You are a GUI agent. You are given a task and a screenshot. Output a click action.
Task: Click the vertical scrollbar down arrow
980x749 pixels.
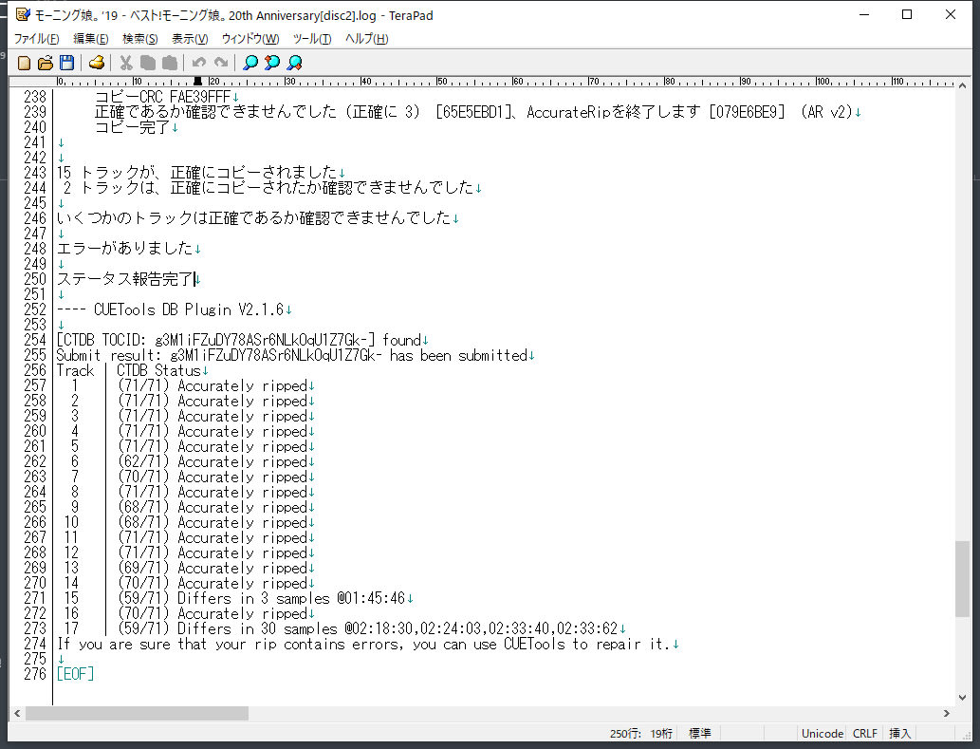[963, 698]
